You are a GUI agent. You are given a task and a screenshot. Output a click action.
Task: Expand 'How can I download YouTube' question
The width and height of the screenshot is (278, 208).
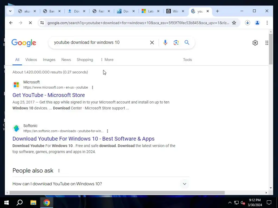point(101,184)
